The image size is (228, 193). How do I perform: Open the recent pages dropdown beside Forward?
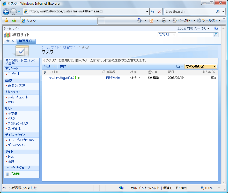19,12
